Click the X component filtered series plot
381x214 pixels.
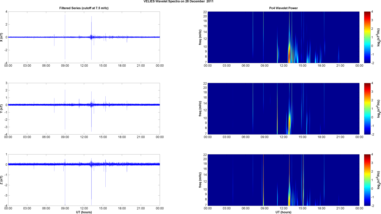coord(84,37)
